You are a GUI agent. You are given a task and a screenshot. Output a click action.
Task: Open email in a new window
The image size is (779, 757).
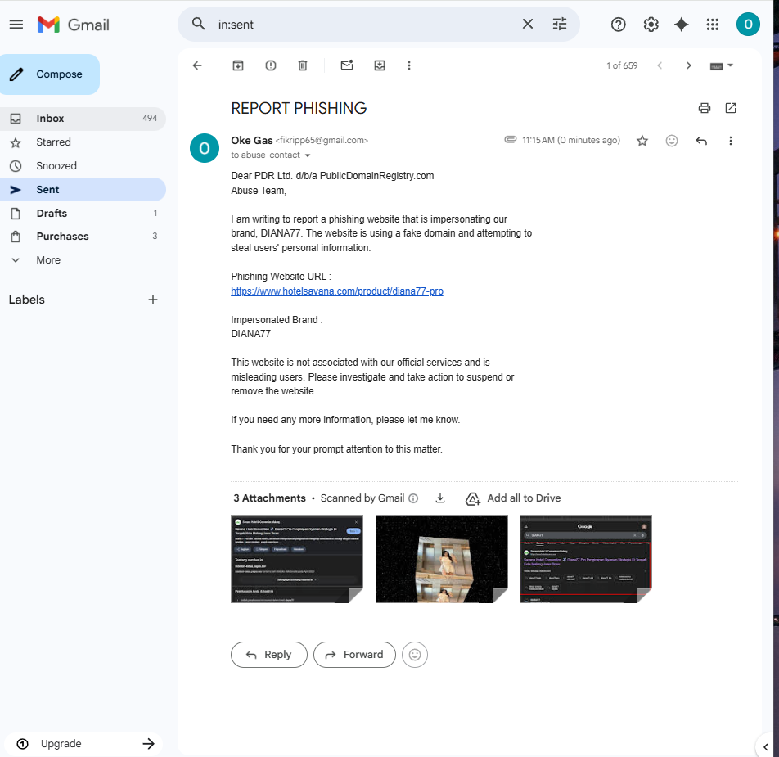coord(730,108)
